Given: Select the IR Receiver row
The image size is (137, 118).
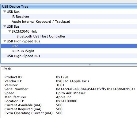Looking at the screenshot, I should pos(69,17).
